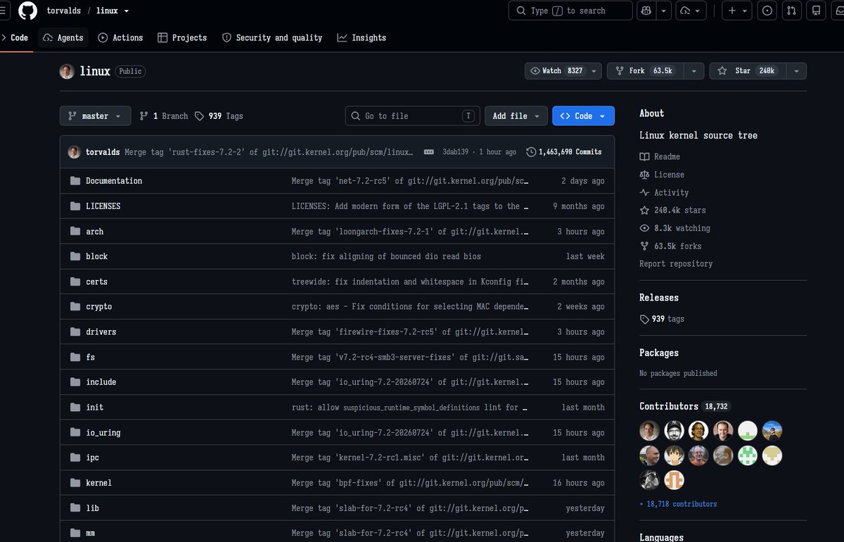Click torvalds avatar in latest commit row

pos(74,152)
